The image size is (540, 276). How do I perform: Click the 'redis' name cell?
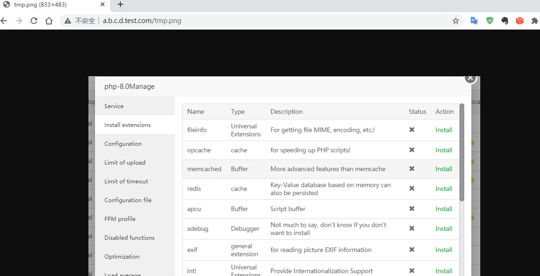(194, 189)
